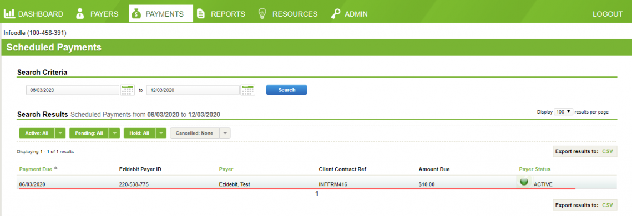Click the Active: All filter button
Image resolution: width=632 pixels, height=216 pixels.
(36, 133)
